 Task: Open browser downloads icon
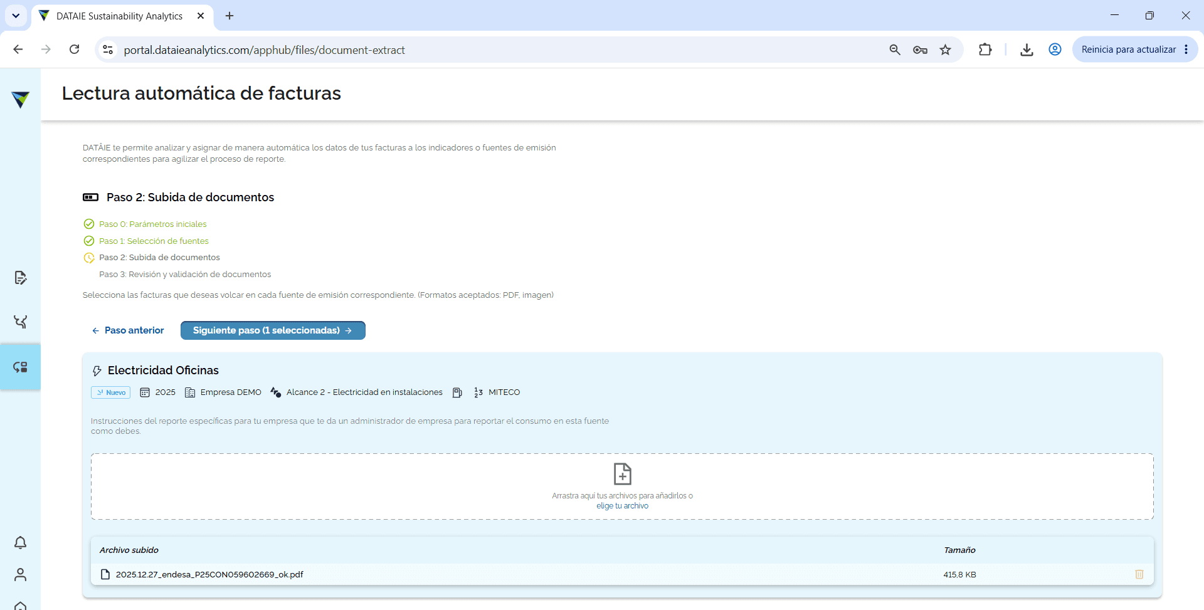1027,50
